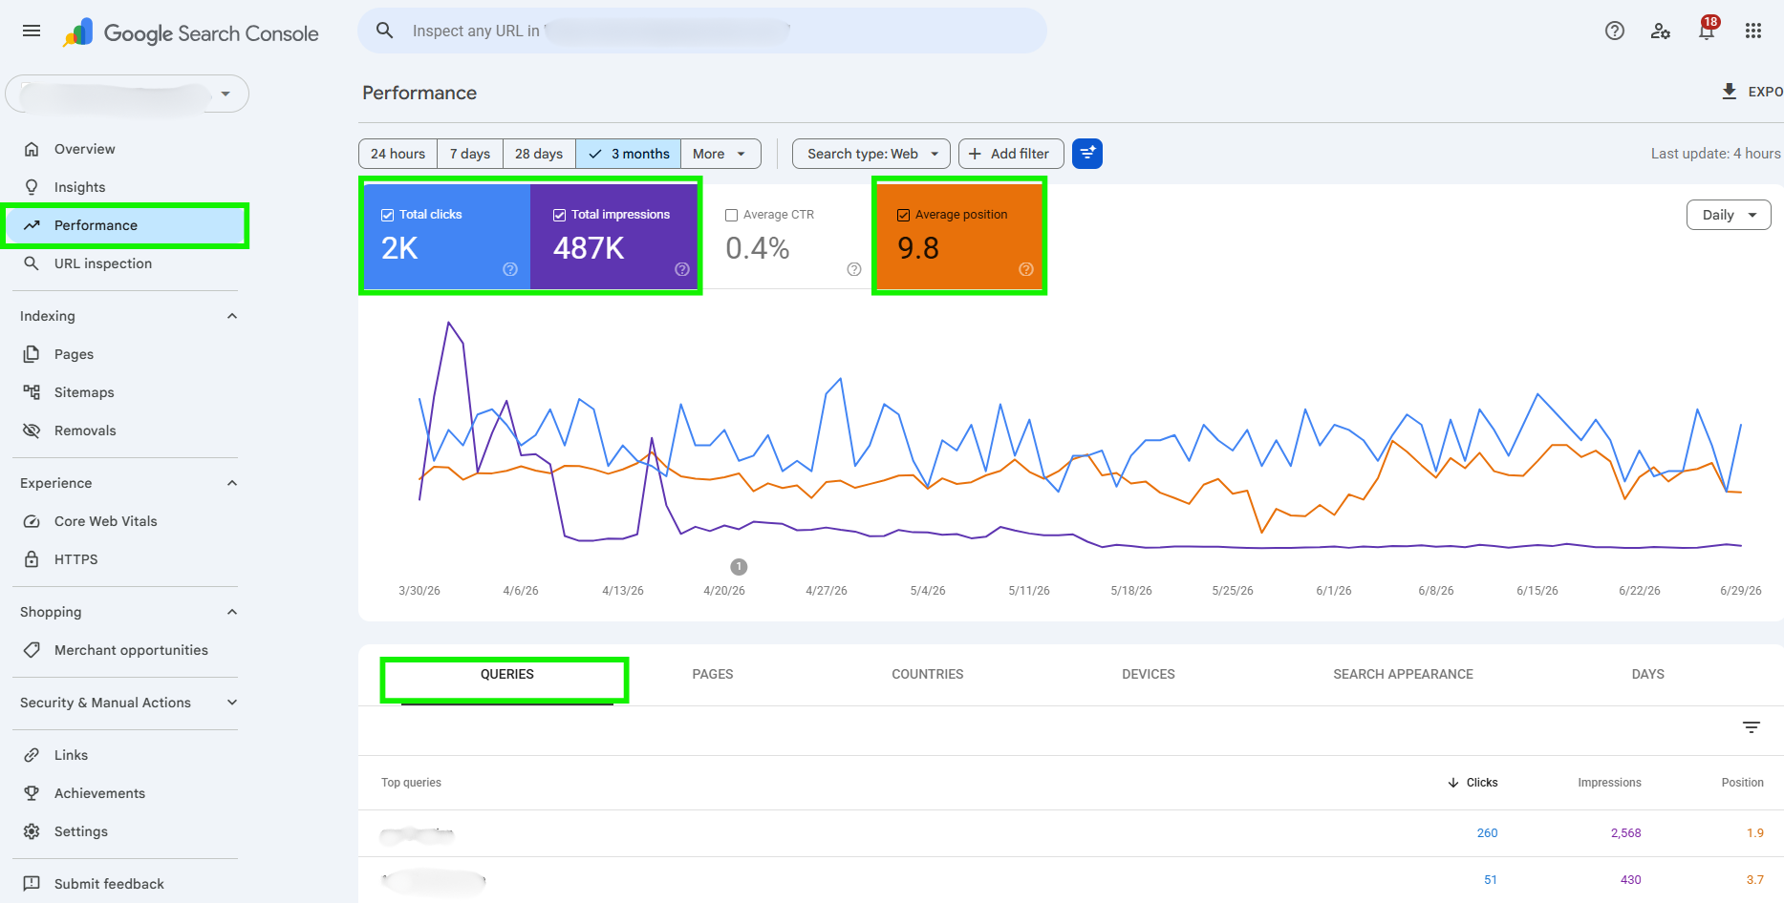The width and height of the screenshot is (1784, 903).
Task: Click the Export download icon
Action: click(x=1729, y=92)
